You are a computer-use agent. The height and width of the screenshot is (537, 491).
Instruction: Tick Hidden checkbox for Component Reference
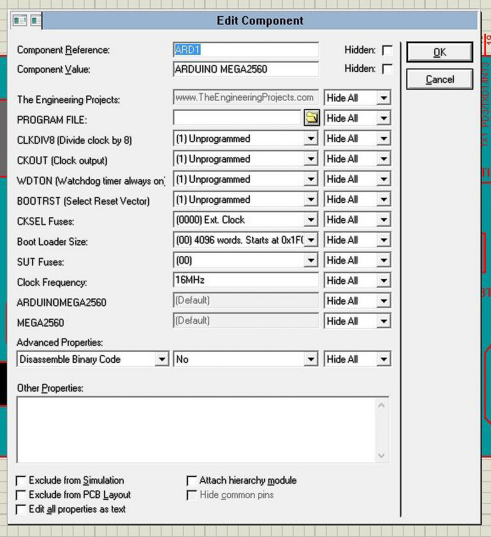point(386,50)
